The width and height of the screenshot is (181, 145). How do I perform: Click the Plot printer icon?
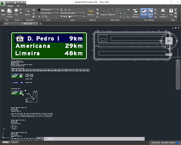click(16, 11)
